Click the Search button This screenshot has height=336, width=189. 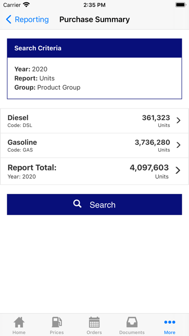94,204
